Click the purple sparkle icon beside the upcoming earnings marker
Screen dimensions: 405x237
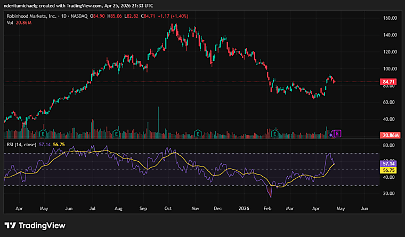pyautogui.click(x=331, y=135)
